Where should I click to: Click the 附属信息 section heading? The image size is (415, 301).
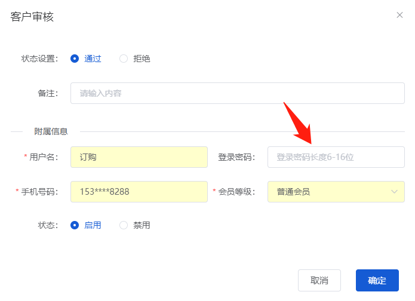(51, 131)
